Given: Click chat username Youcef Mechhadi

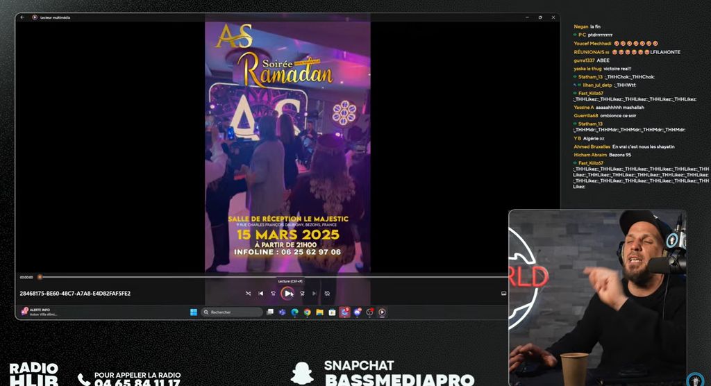Looking at the screenshot, I should [592, 44].
